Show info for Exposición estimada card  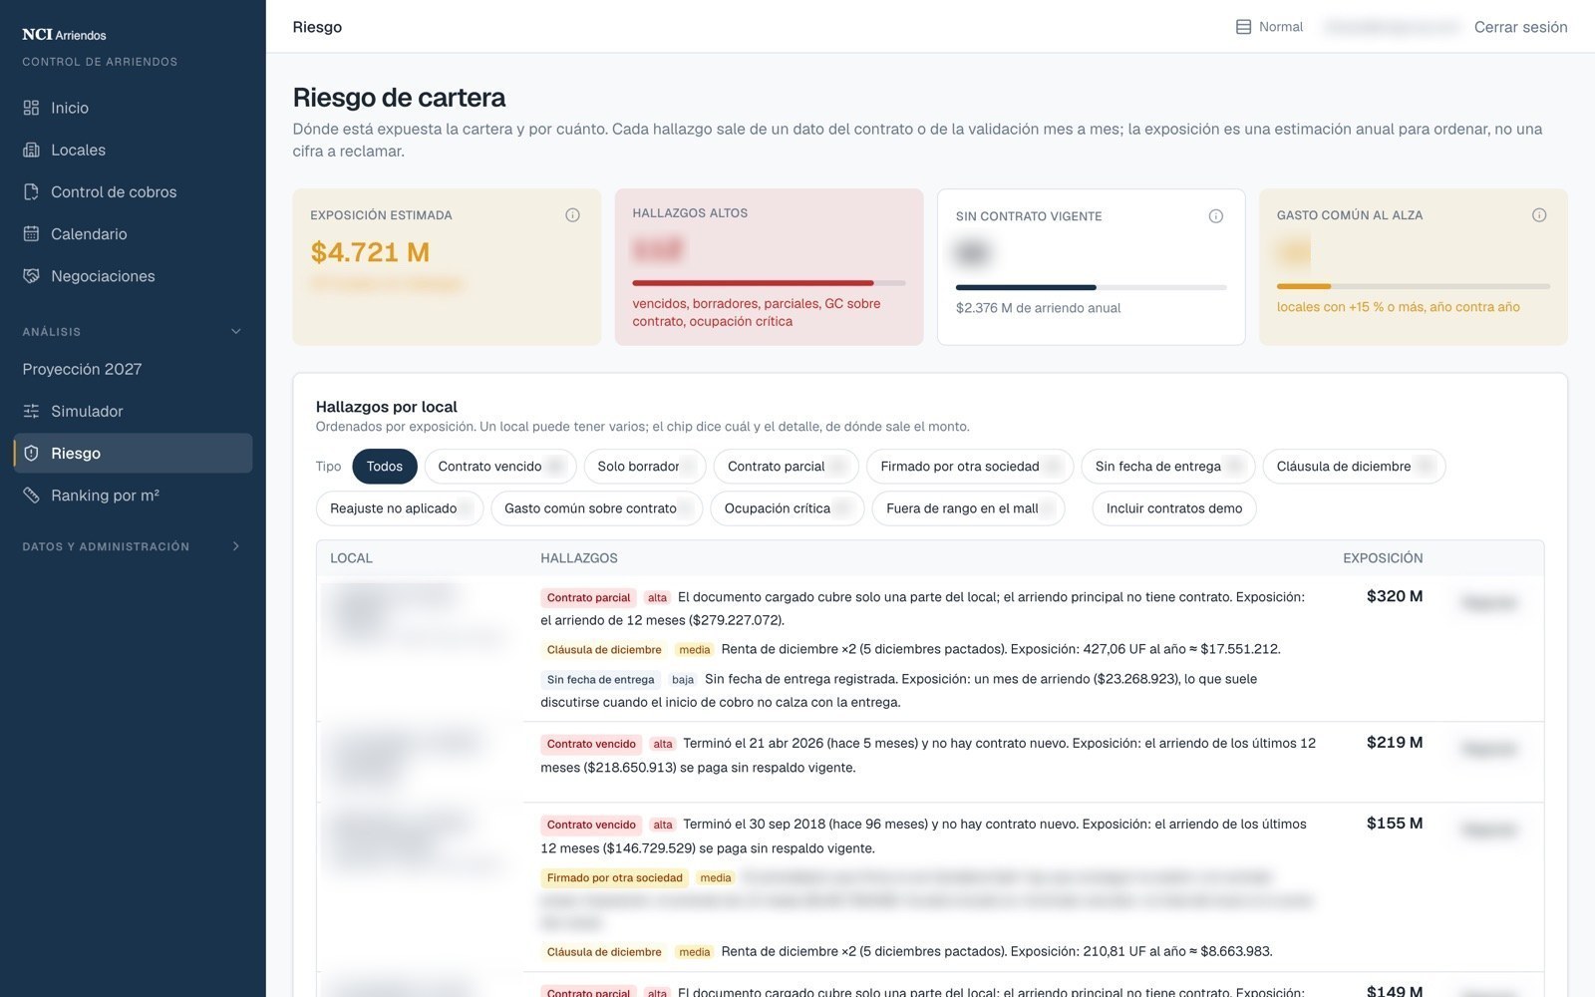[x=572, y=215]
